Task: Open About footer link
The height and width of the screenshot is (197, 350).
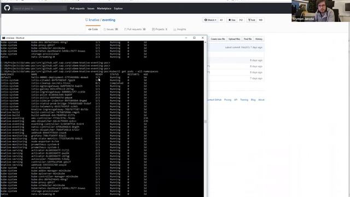Action: 261,100
